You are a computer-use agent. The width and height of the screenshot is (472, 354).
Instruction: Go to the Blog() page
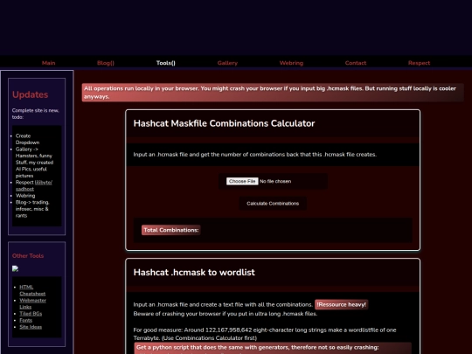pyautogui.click(x=106, y=63)
